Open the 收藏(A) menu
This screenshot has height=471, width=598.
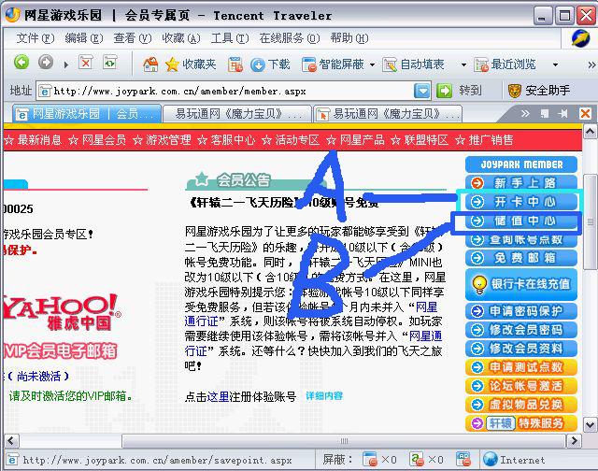point(180,38)
